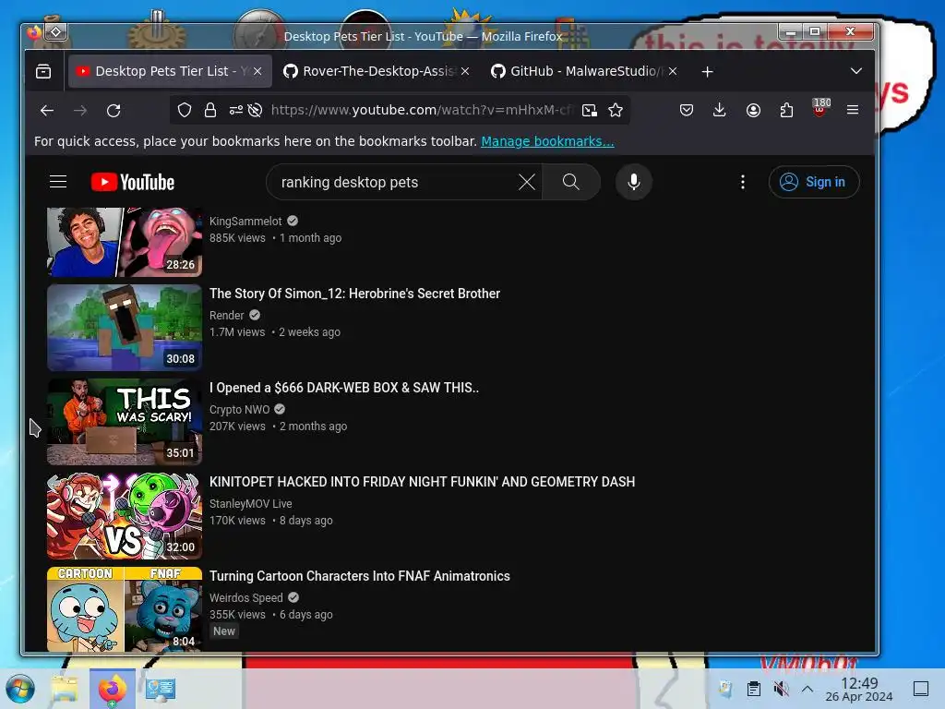Clear the search query with X
Image resolution: width=945 pixels, height=709 pixels.
[527, 182]
